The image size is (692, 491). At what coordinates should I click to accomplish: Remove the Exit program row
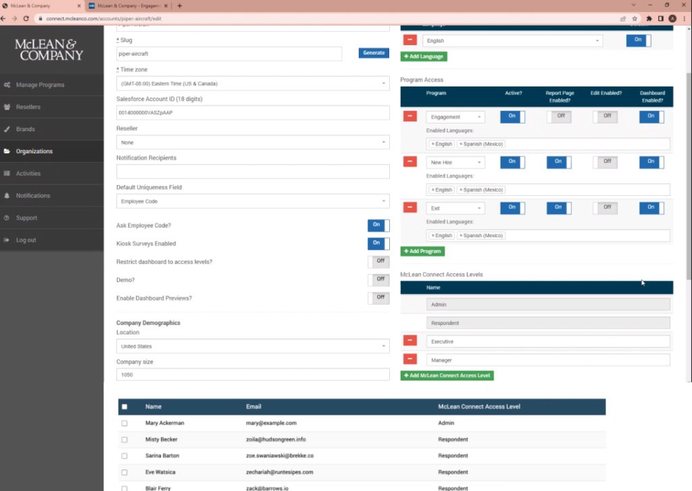410,207
